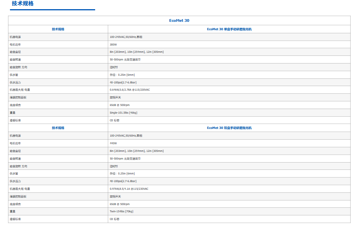Click 技术规格 header left of 双盘手动研磨抛光机
This screenshot has width=361, height=228.
(58, 128)
